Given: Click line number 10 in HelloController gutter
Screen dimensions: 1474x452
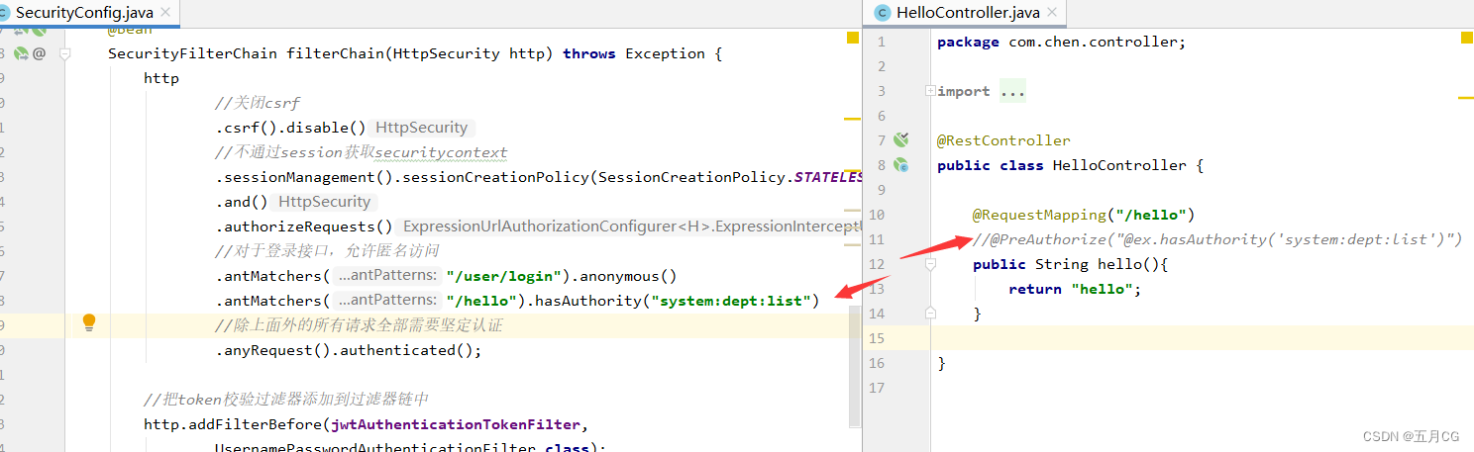Looking at the screenshot, I should [877, 215].
